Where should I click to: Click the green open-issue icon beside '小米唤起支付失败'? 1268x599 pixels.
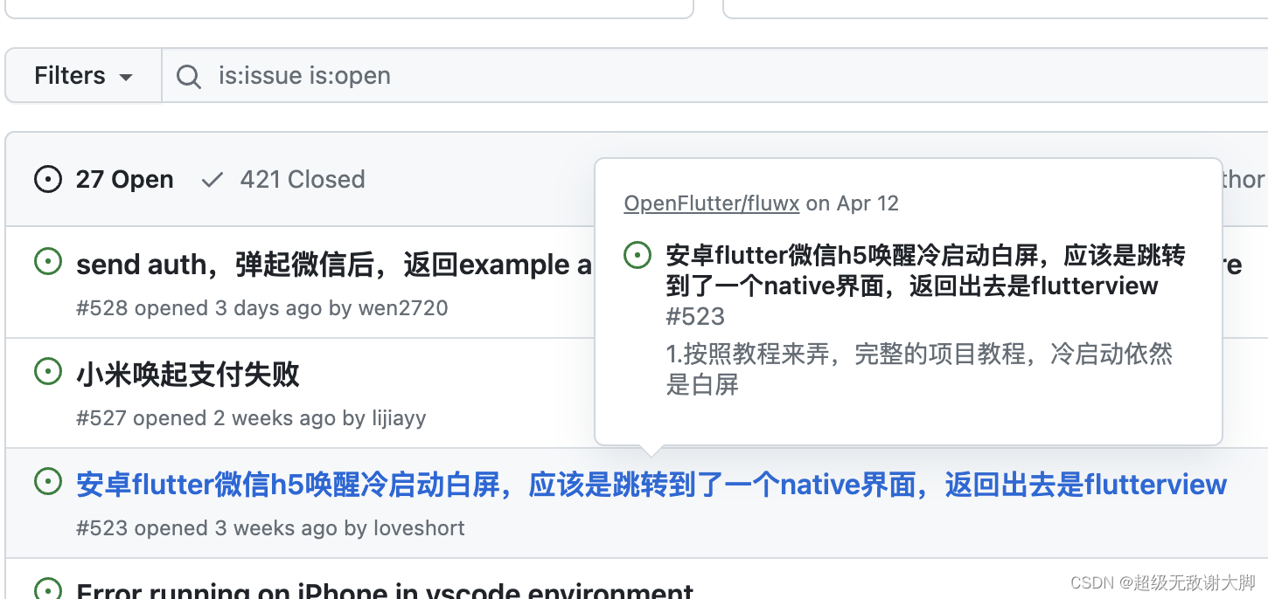pyautogui.click(x=47, y=371)
